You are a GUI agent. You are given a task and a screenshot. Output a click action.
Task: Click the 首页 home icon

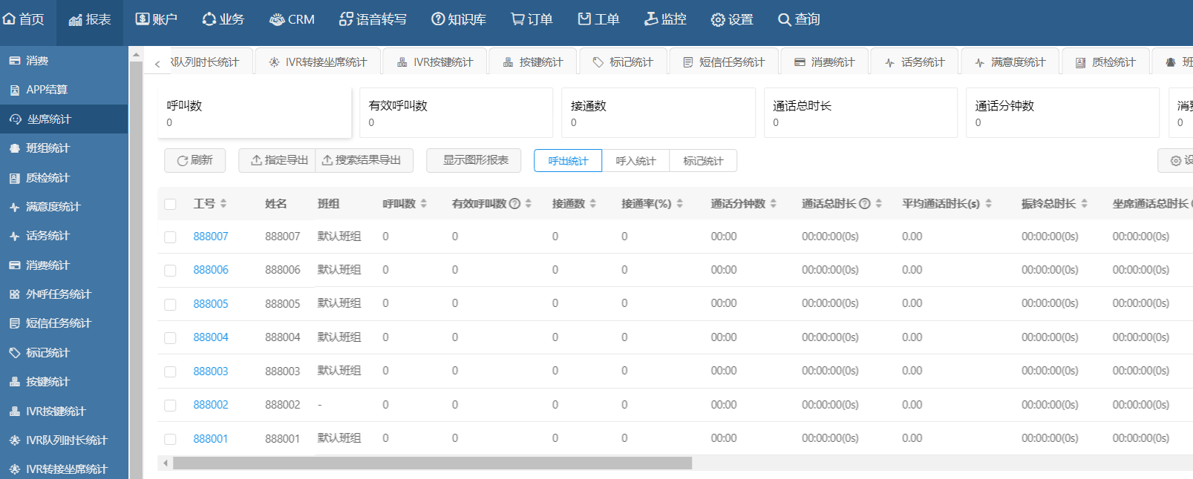[x=10, y=19]
